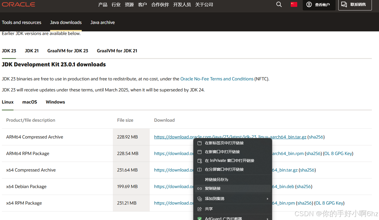Click the contact sales chat icon
Screen dimensions: 379x220
point(344,4)
